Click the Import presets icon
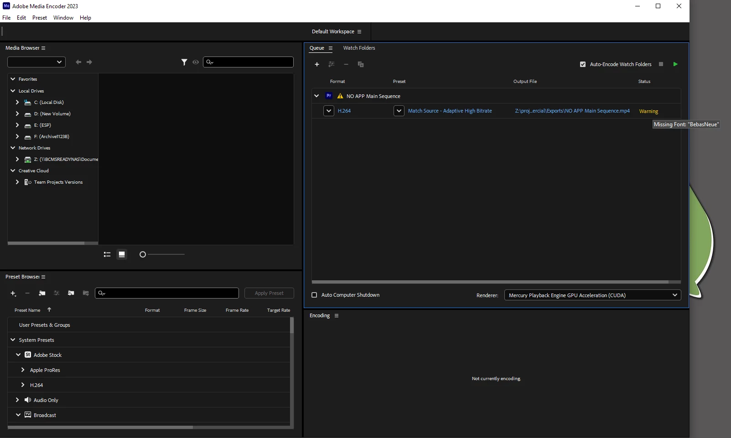731x438 pixels. [x=71, y=294]
